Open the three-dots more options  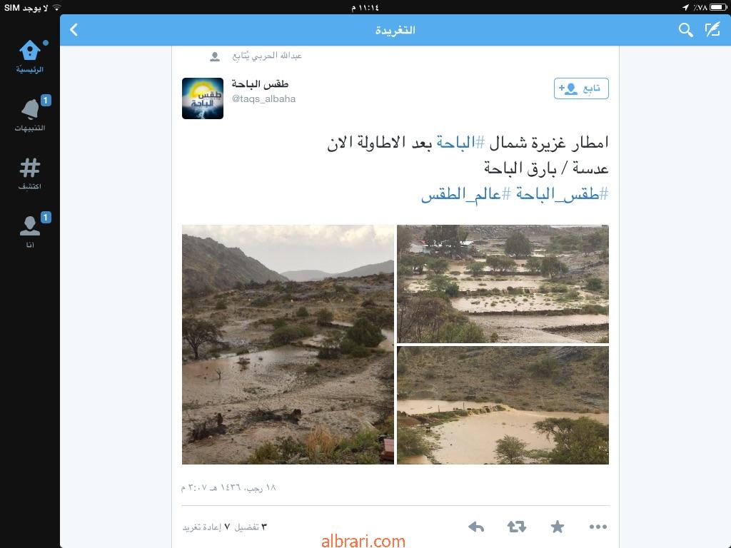[x=598, y=527]
